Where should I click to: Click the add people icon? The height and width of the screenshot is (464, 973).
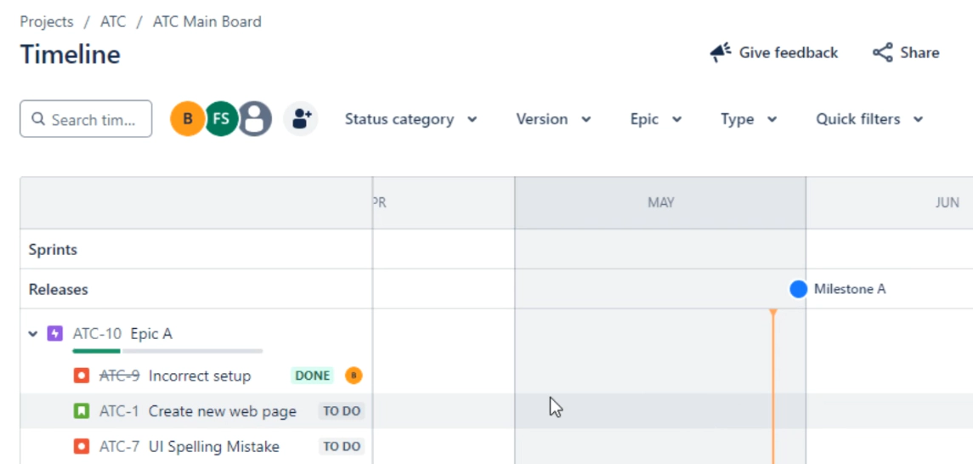pos(300,119)
